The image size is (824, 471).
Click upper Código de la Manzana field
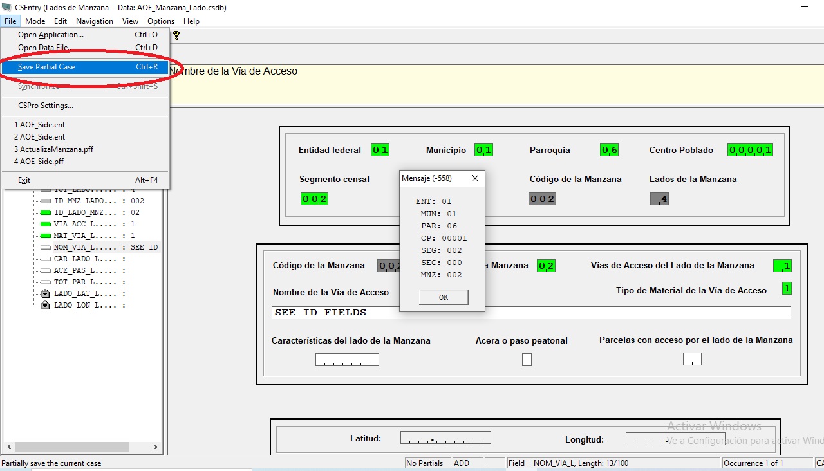point(542,199)
